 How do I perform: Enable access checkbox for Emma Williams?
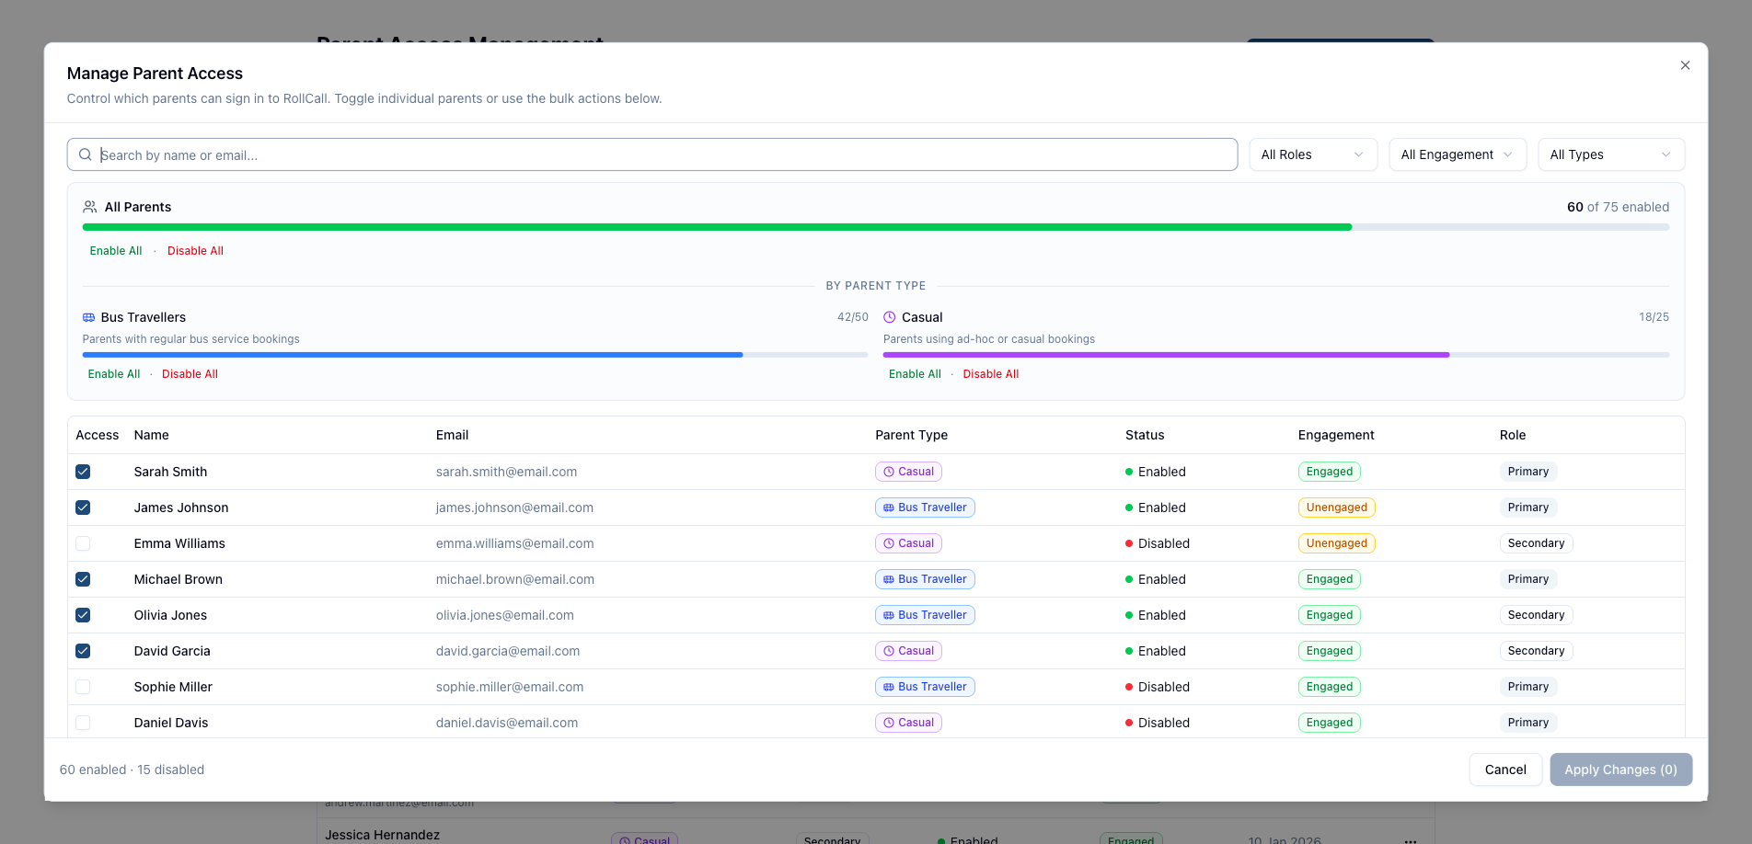click(83, 543)
